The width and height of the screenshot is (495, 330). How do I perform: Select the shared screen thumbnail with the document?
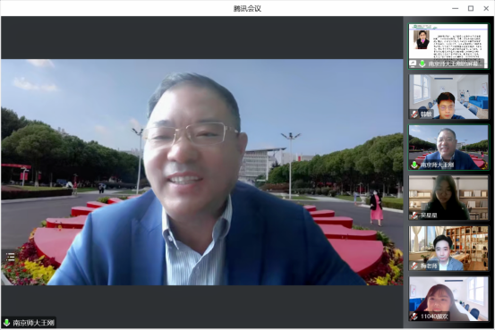point(448,47)
